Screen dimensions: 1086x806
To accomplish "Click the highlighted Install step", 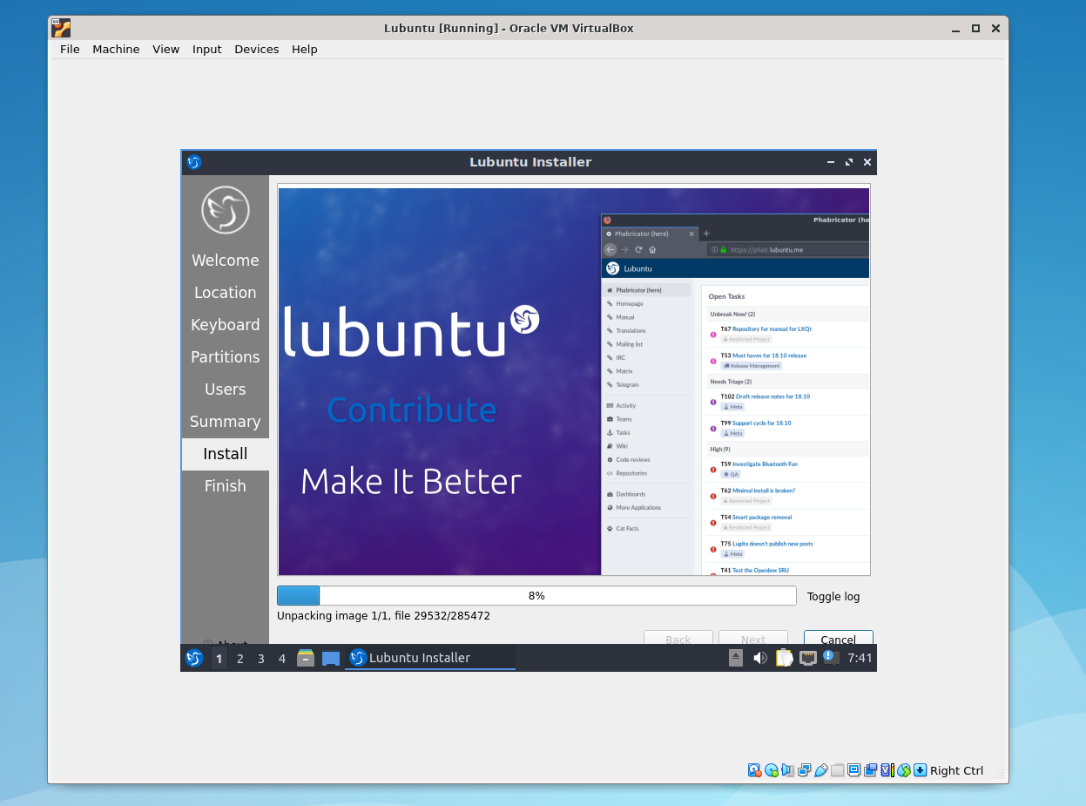I will pyautogui.click(x=226, y=454).
